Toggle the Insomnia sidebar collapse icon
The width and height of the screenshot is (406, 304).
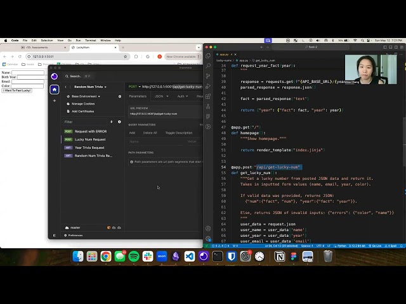[55, 236]
